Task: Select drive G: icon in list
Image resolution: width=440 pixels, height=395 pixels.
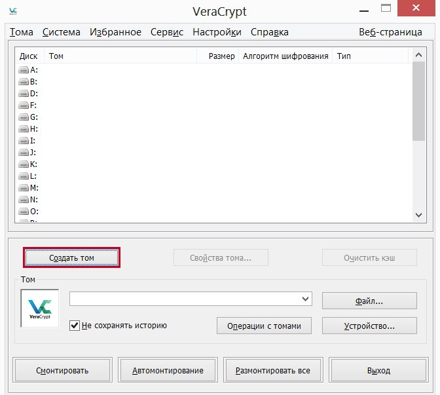Action: pyautogui.click(x=24, y=117)
